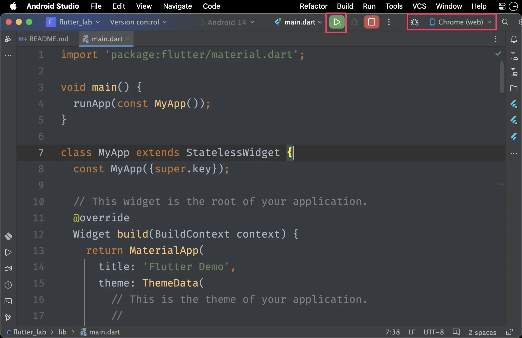Open the VCS menu
The image size is (522, 338).
419,6
